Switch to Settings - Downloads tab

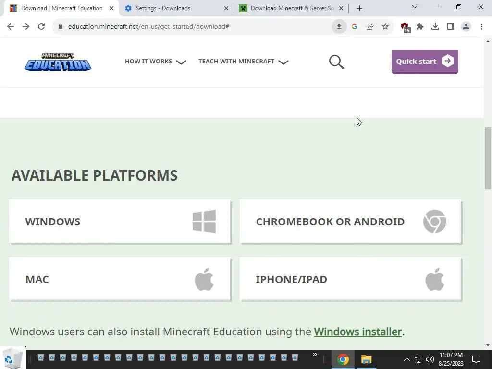177,8
